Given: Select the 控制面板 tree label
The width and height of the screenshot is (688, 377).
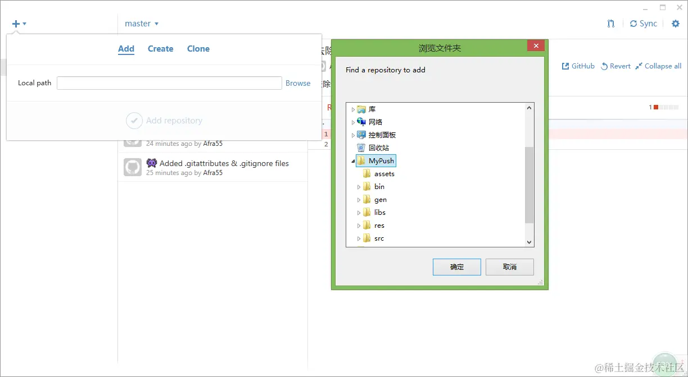Looking at the screenshot, I should [382, 135].
